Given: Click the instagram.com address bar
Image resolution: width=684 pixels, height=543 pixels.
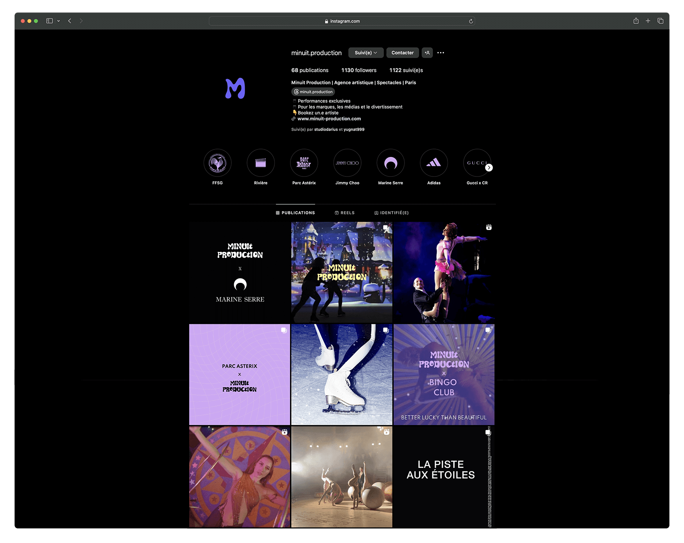Looking at the screenshot, I should tap(342, 21).
